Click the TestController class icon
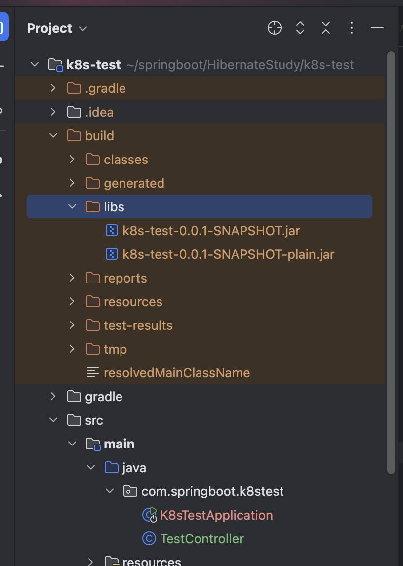403x566 pixels. (x=149, y=538)
